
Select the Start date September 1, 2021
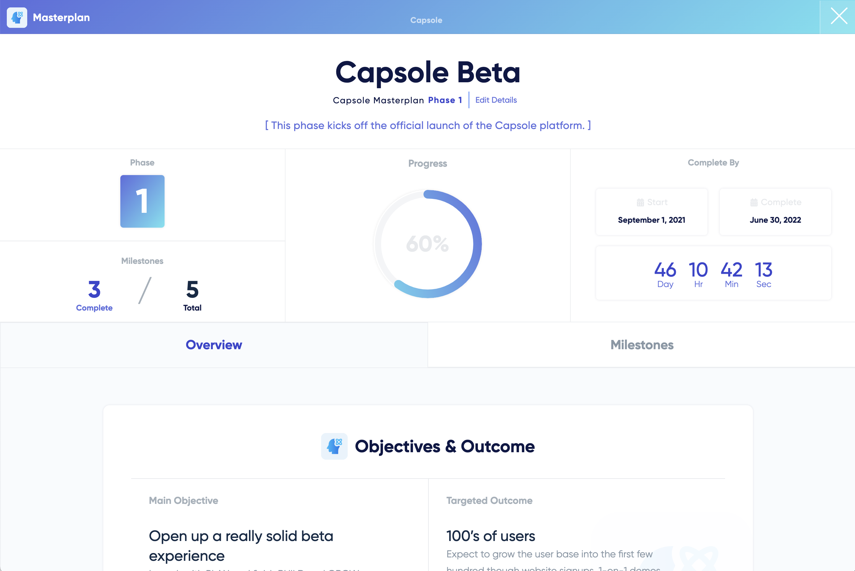click(x=651, y=220)
